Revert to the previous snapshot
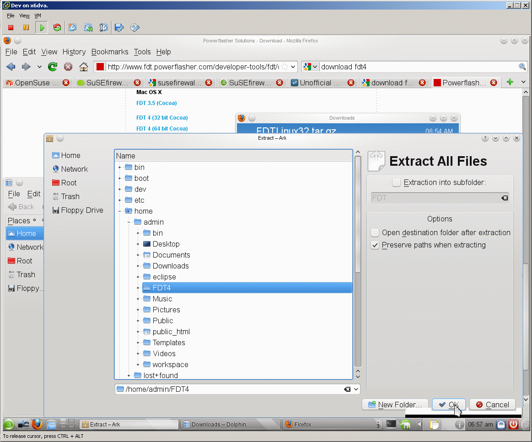The width and height of the screenshot is (532, 442). coord(88,28)
